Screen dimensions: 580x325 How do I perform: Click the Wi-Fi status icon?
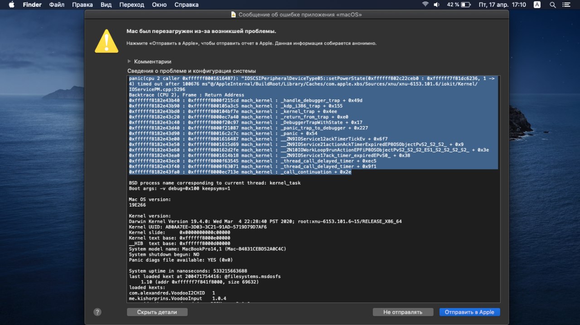point(425,5)
